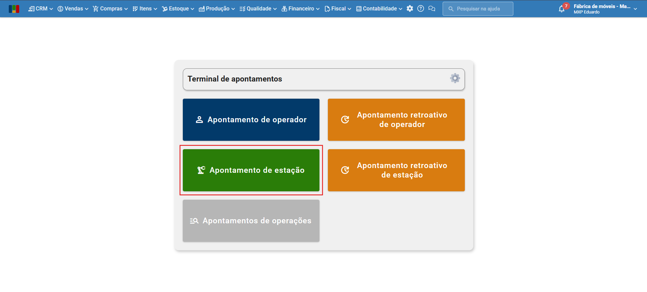Click the Apontamento retroativo de estação button

(396, 170)
